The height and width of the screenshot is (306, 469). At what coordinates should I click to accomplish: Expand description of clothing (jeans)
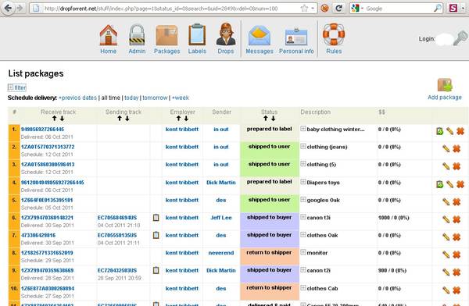point(303,146)
